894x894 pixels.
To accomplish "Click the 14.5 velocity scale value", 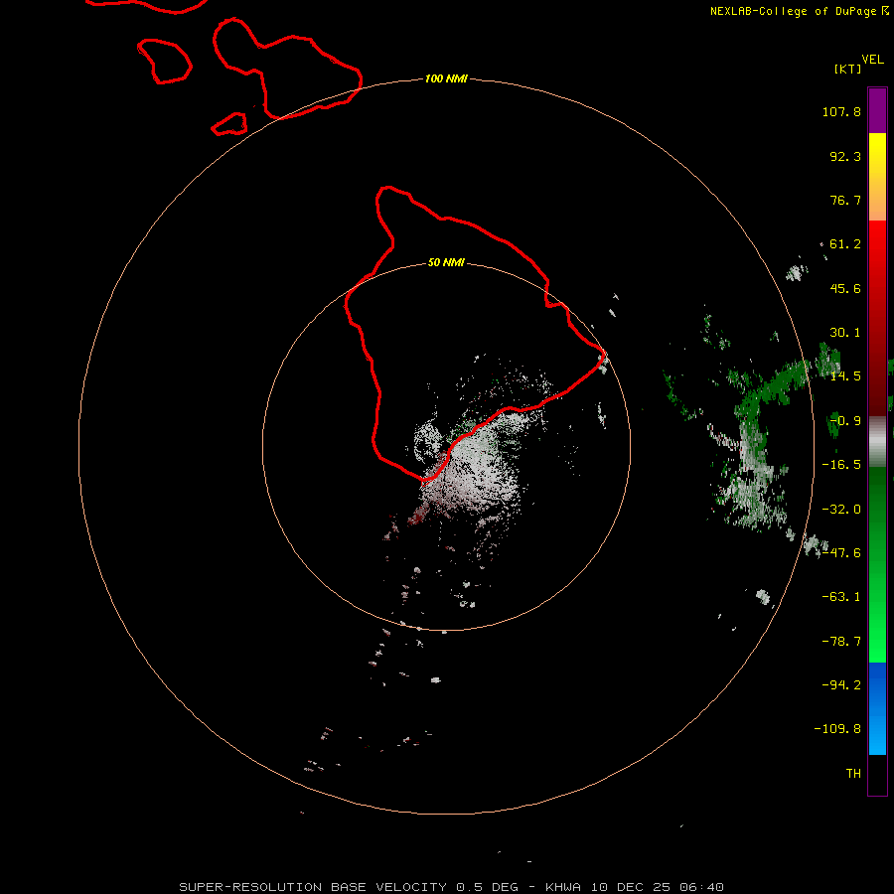I will click(x=845, y=376).
